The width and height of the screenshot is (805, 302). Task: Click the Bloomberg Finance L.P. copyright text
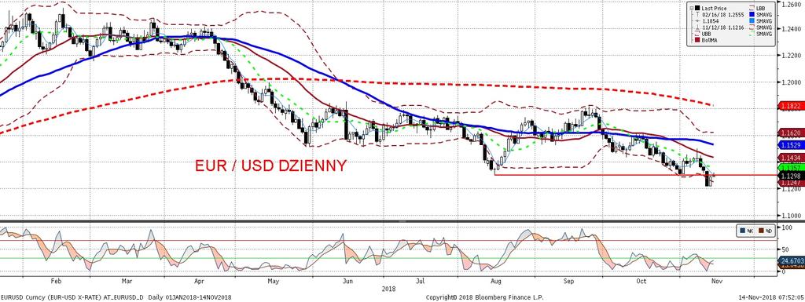pyautogui.click(x=484, y=297)
